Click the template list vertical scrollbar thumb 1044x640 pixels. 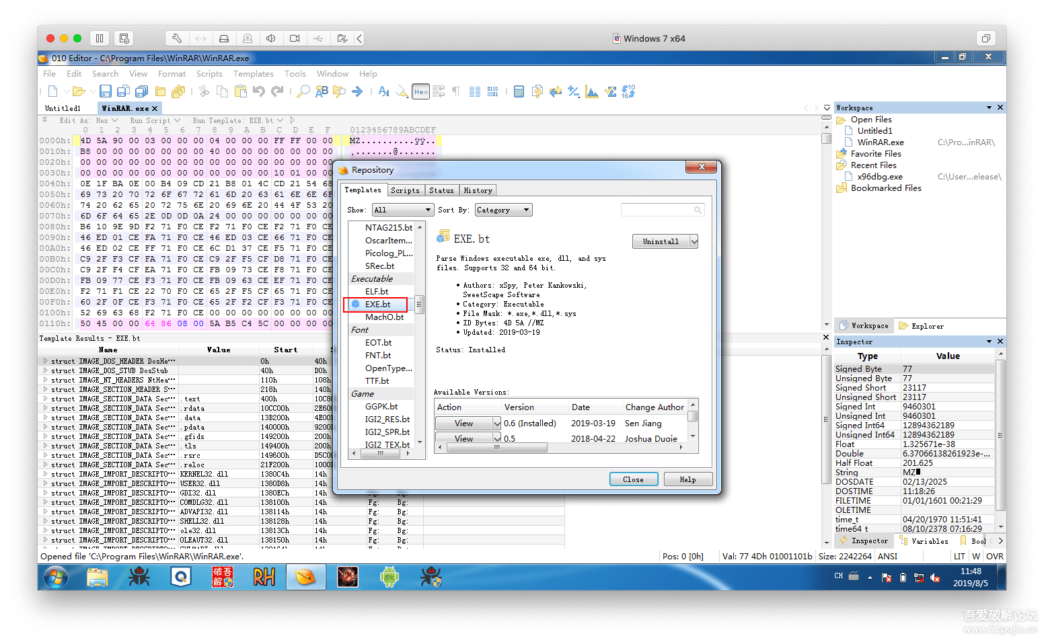tap(419, 304)
